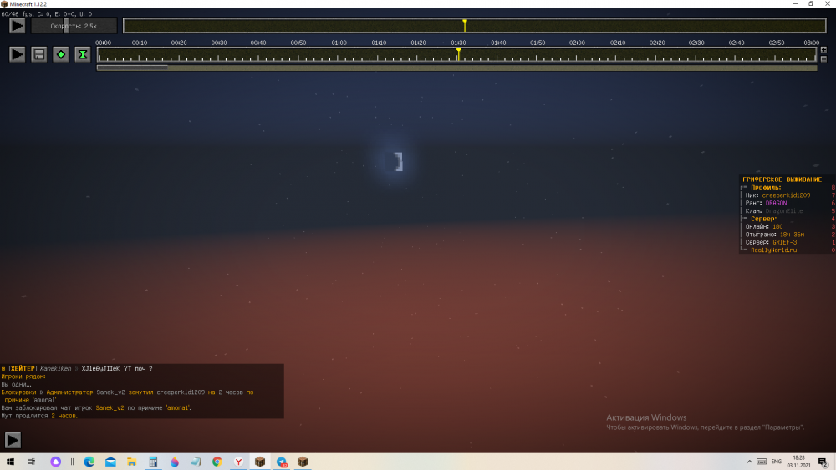Click the top replay timeline bar
This screenshot has width=836, height=470.
pos(475,26)
